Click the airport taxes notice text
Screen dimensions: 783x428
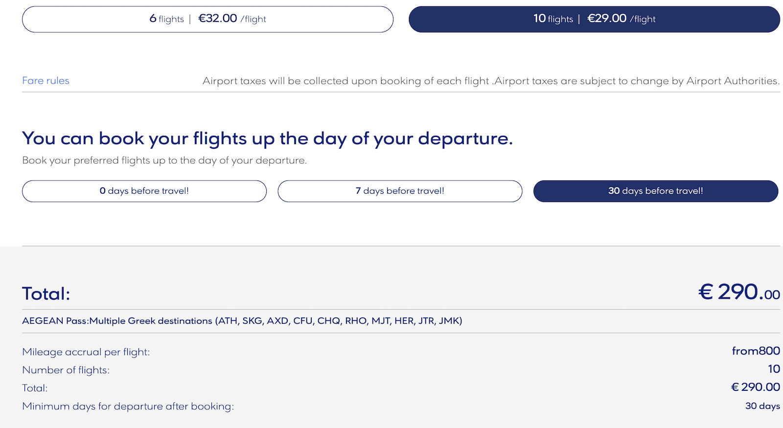point(491,81)
